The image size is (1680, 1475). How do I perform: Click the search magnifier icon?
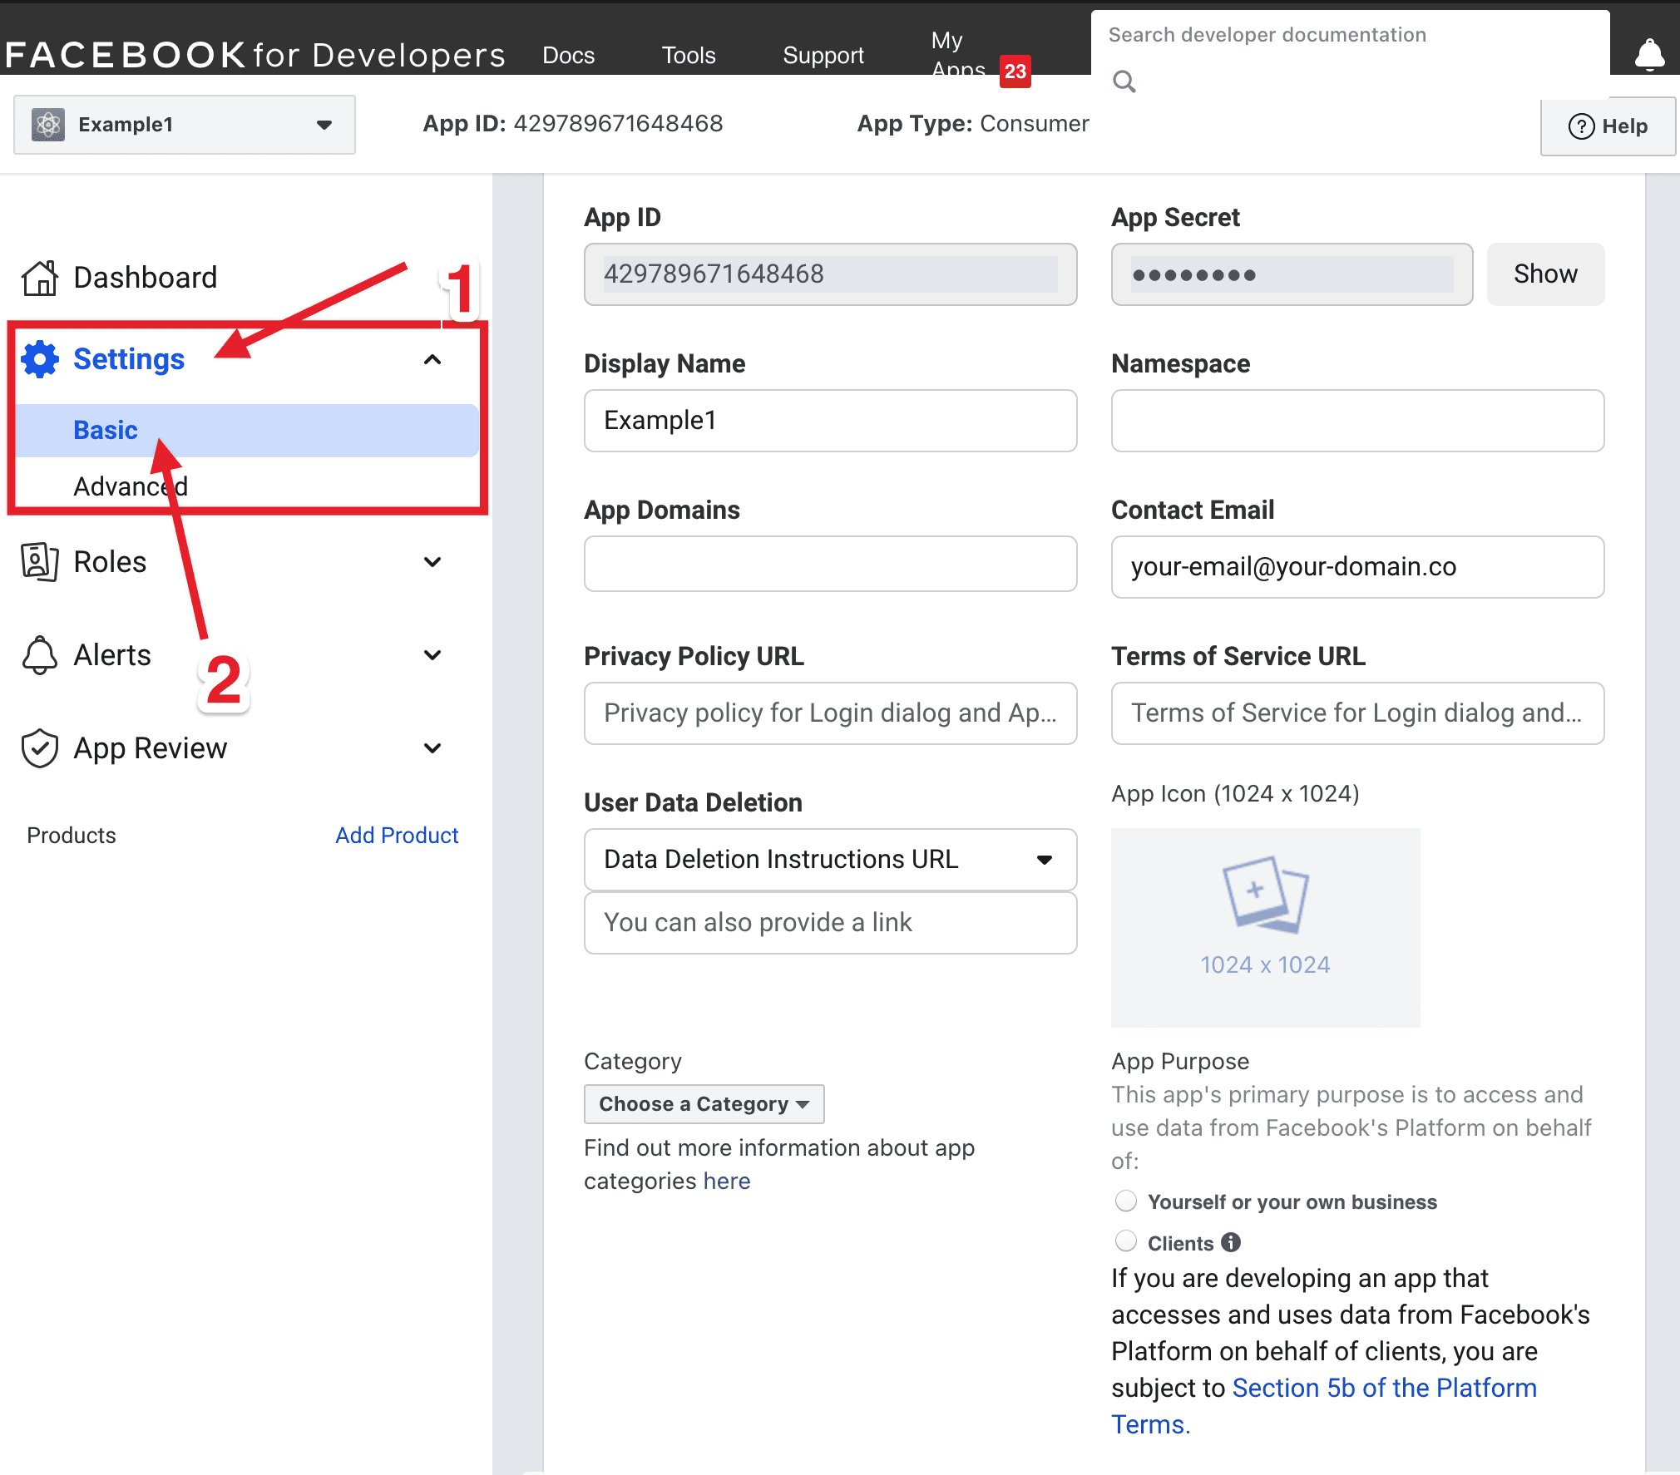[x=1124, y=81]
